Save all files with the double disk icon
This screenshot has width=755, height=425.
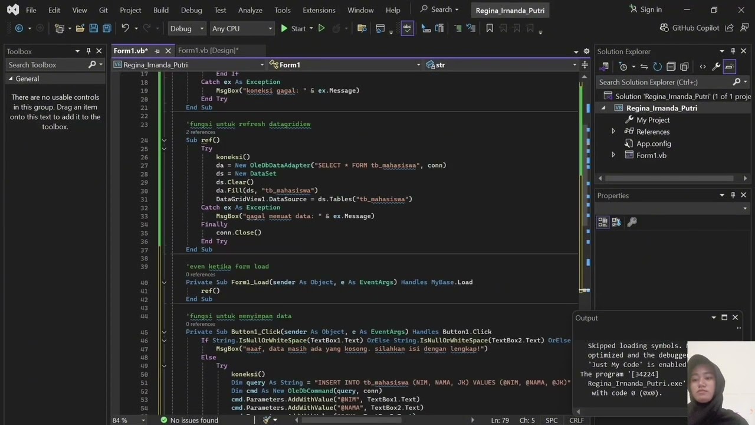[107, 28]
